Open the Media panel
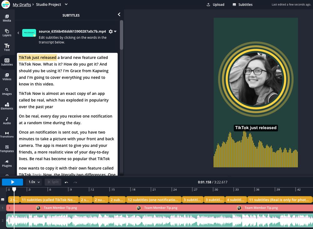This screenshot has height=229, width=313. pos(7,18)
